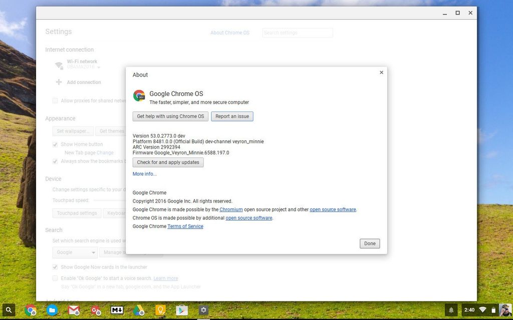Open the Google Play Store
This screenshot has width=513, height=320.
pyautogui.click(x=182, y=310)
